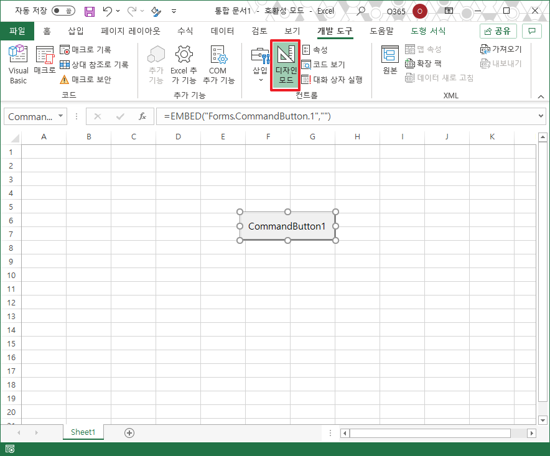The image size is (550, 456).
Task: Select row 10 header
Action: click(11, 276)
